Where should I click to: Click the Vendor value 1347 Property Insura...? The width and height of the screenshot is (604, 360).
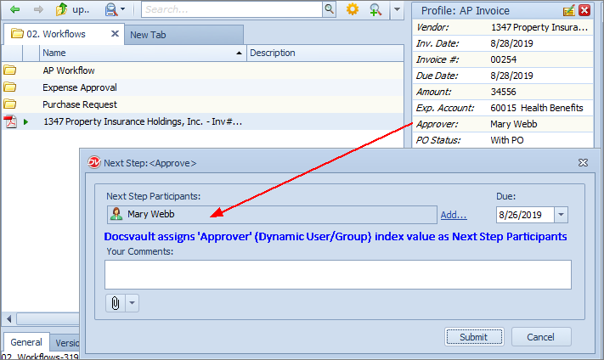pyautogui.click(x=539, y=27)
